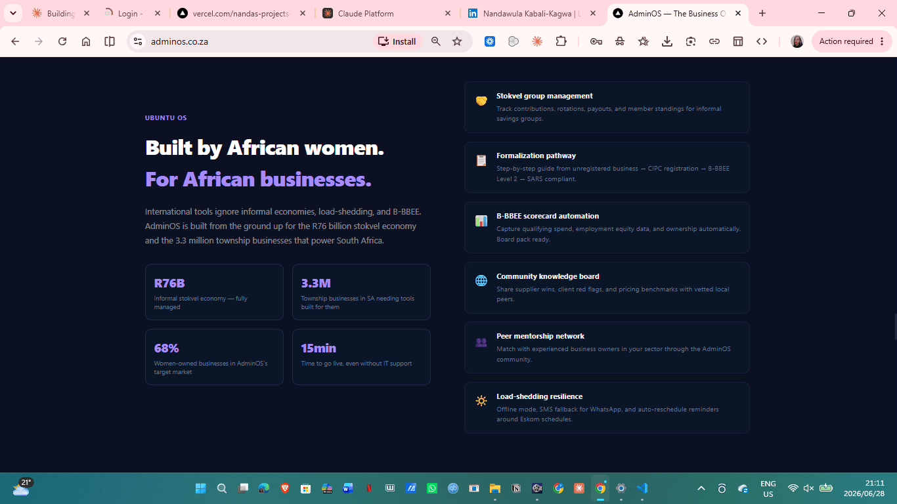
Task: Click the 68% statistic text
Action: [x=167, y=348]
